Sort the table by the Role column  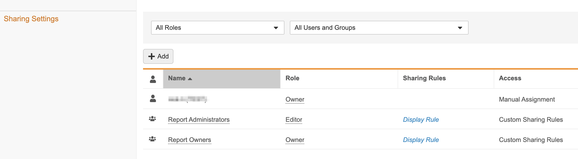292,78
